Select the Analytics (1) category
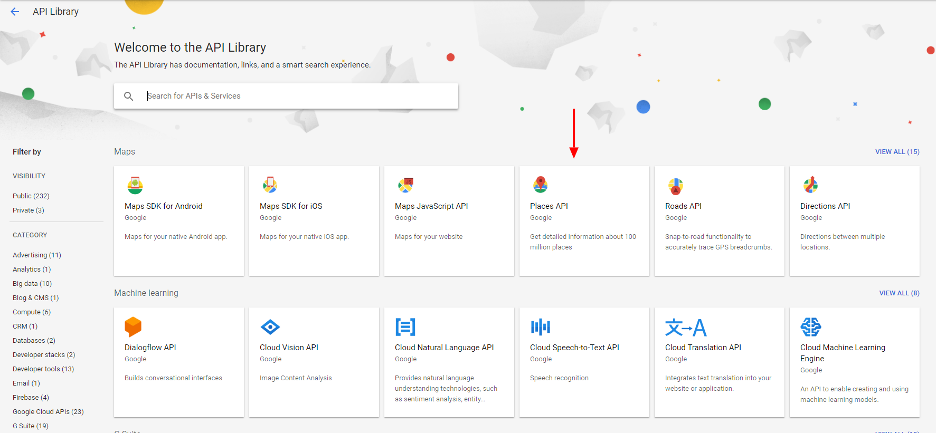Screen dimensions: 936x433 point(32,270)
